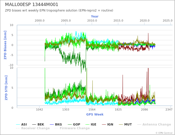Screen dimensions: 175x135
Task: Click the 1825 GPS week tick label
Action: click(118, 109)
